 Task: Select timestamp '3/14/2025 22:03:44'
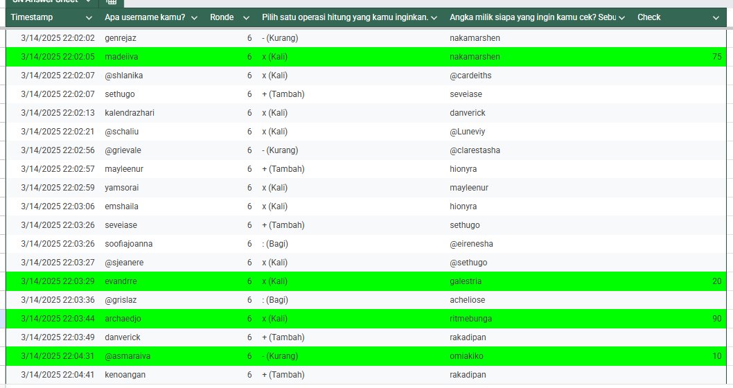(x=58, y=318)
